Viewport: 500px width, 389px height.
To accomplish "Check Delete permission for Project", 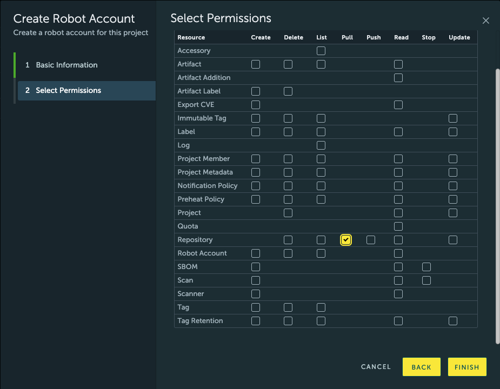I will [288, 212].
